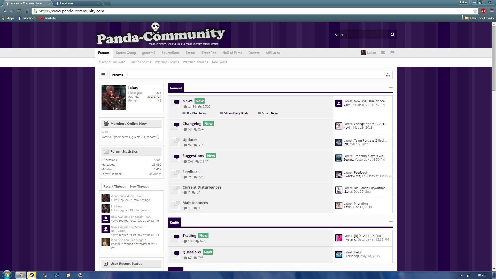
Task: Click Mark Forums Read link
Action: (x=112, y=62)
